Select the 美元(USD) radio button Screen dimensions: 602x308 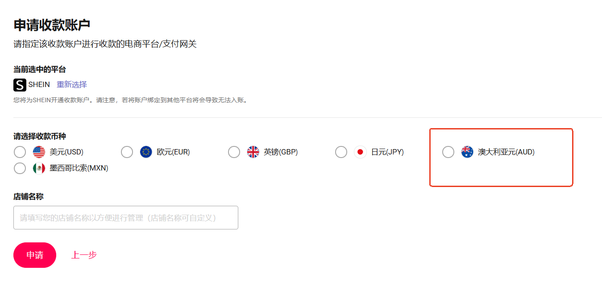pos(20,152)
